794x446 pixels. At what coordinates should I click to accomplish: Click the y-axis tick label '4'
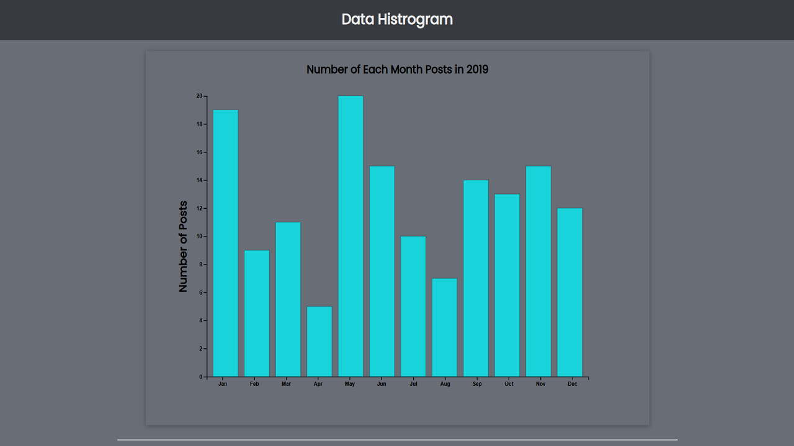(x=201, y=320)
